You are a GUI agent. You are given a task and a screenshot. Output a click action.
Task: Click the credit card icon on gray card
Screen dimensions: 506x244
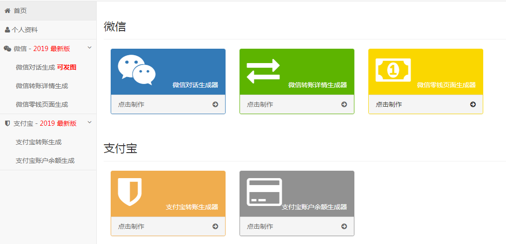tap(264, 192)
